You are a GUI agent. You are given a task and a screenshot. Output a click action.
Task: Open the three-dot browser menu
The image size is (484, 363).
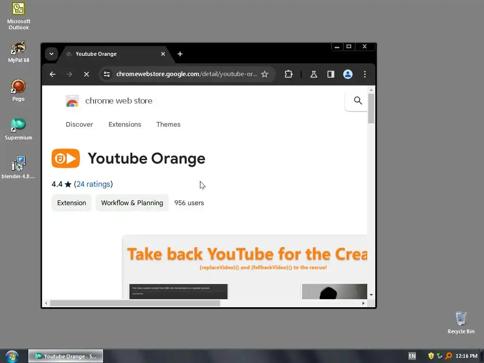click(x=365, y=74)
